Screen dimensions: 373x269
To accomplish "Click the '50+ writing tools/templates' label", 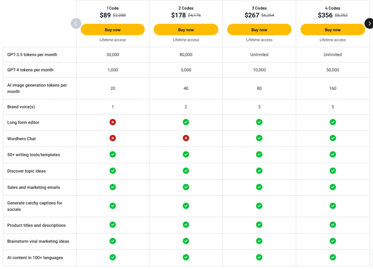I will click(34, 154).
